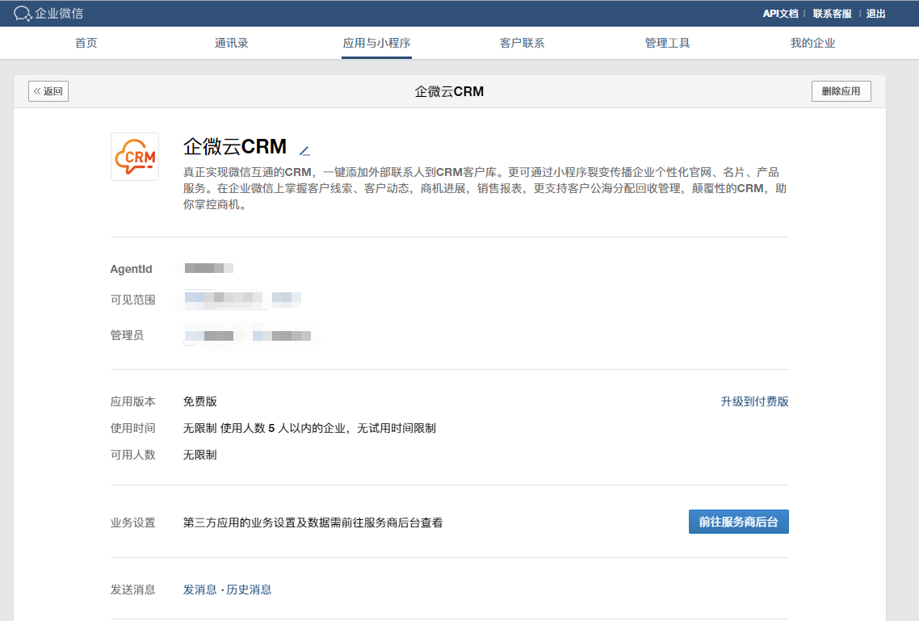Viewport: 919px width, 621px height.
Task: Select the 应用与小程序 tab
Action: [377, 43]
